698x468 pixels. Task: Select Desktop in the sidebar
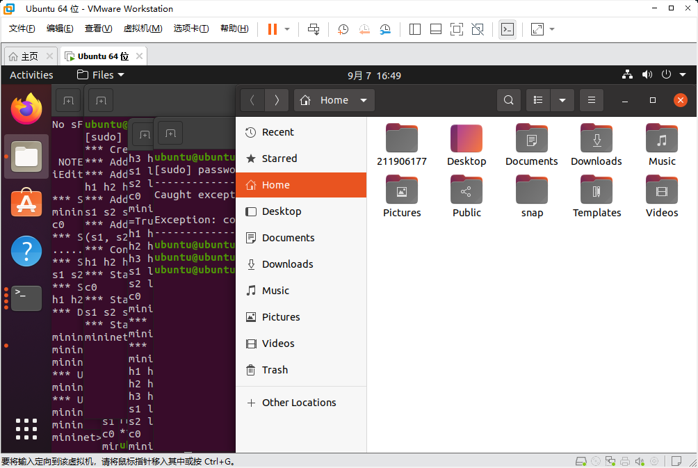tap(301, 211)
